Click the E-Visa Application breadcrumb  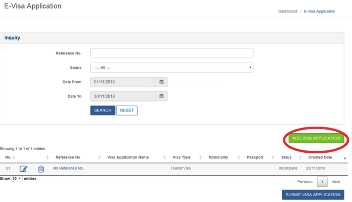[x=319, y=11]
